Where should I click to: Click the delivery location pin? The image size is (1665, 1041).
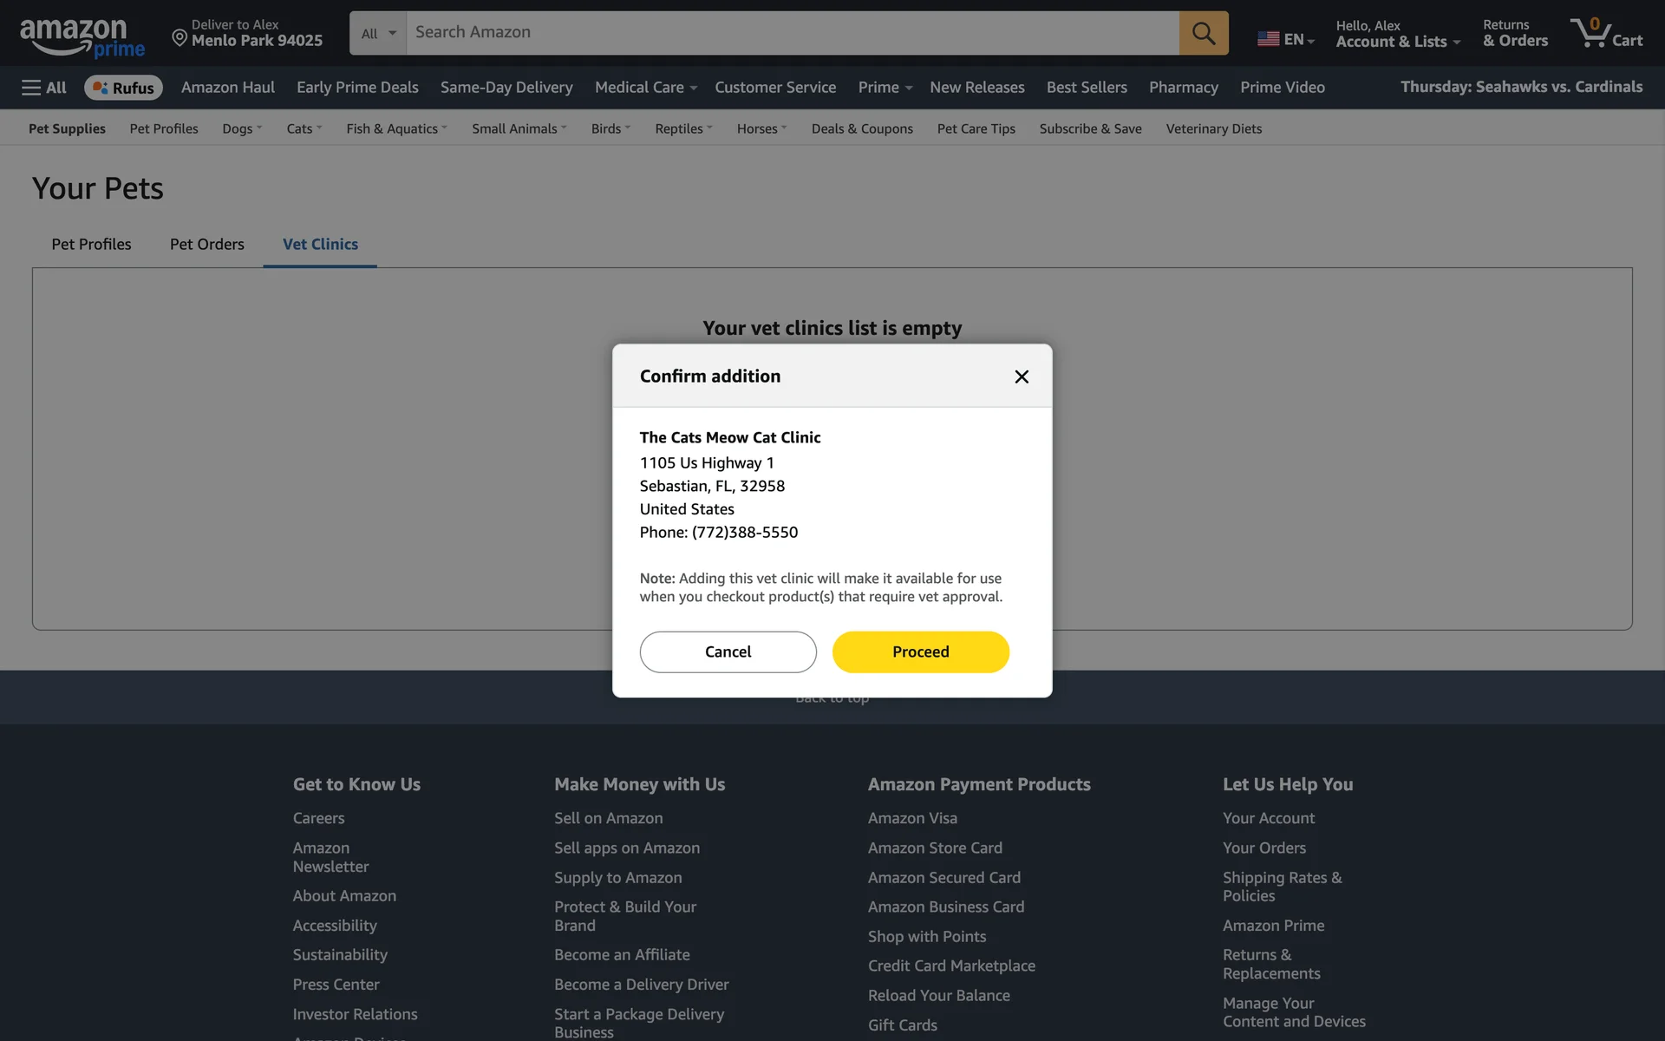[180, 37]
